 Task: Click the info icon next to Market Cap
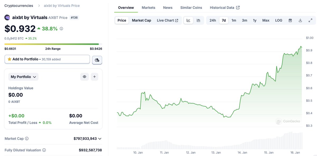(x=27, y=139)
